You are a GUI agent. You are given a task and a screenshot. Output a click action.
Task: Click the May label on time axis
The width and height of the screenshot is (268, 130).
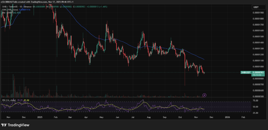(x=102, y=117)
